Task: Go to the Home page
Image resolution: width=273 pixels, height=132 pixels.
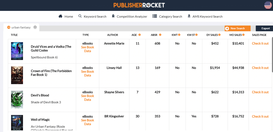Action: tap(66, 16)
